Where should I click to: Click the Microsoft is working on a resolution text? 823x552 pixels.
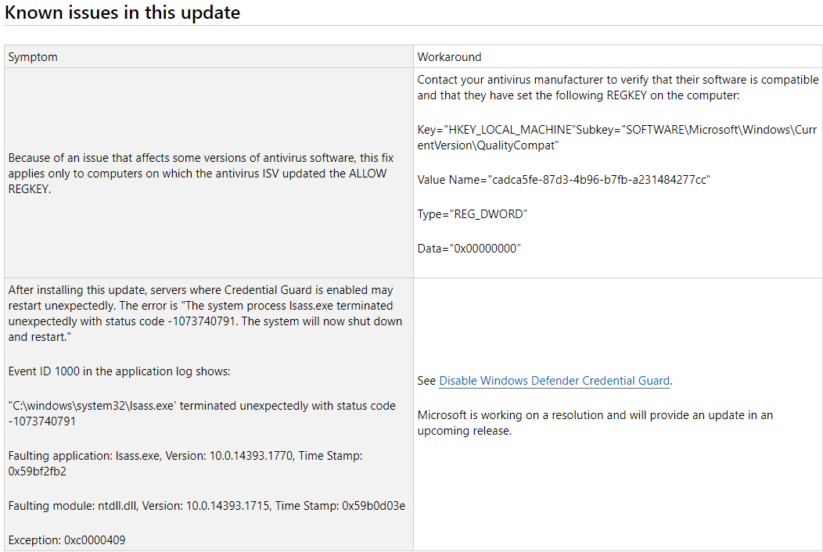[x=595, y=423]
